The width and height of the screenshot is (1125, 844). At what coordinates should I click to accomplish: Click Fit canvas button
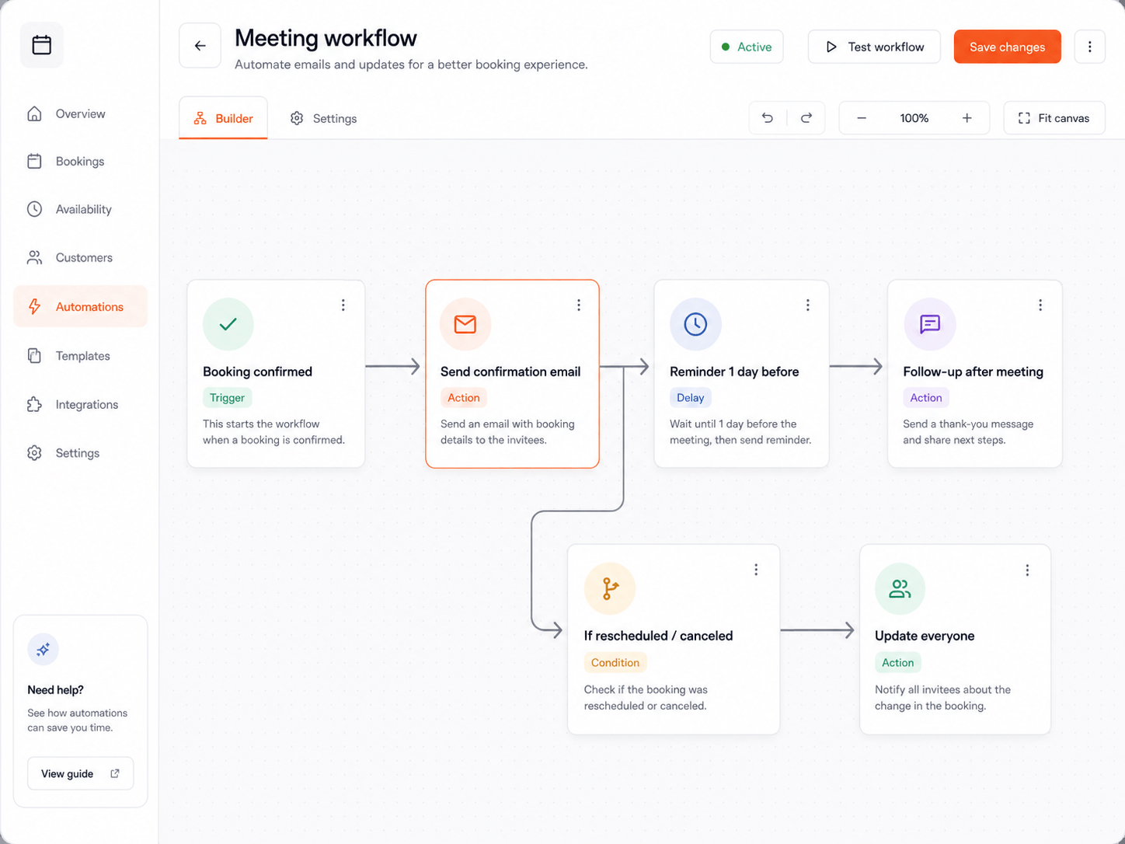coord(1054,118)
